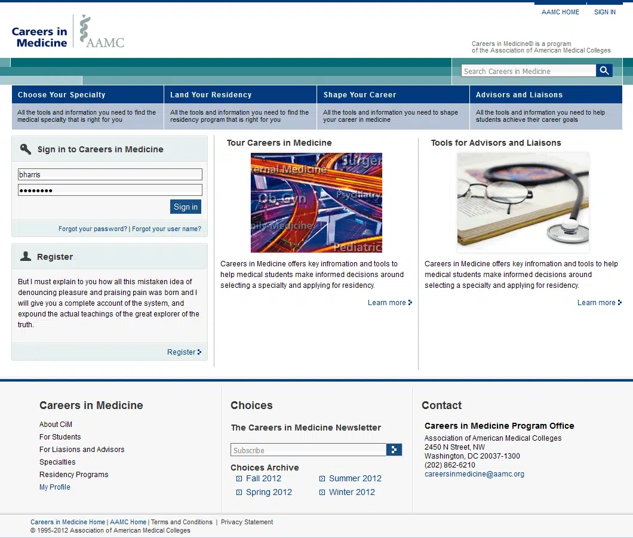Open the Fall 2012 Choices issue
This screenshot has width=633, height=538.
pos(263,479)
